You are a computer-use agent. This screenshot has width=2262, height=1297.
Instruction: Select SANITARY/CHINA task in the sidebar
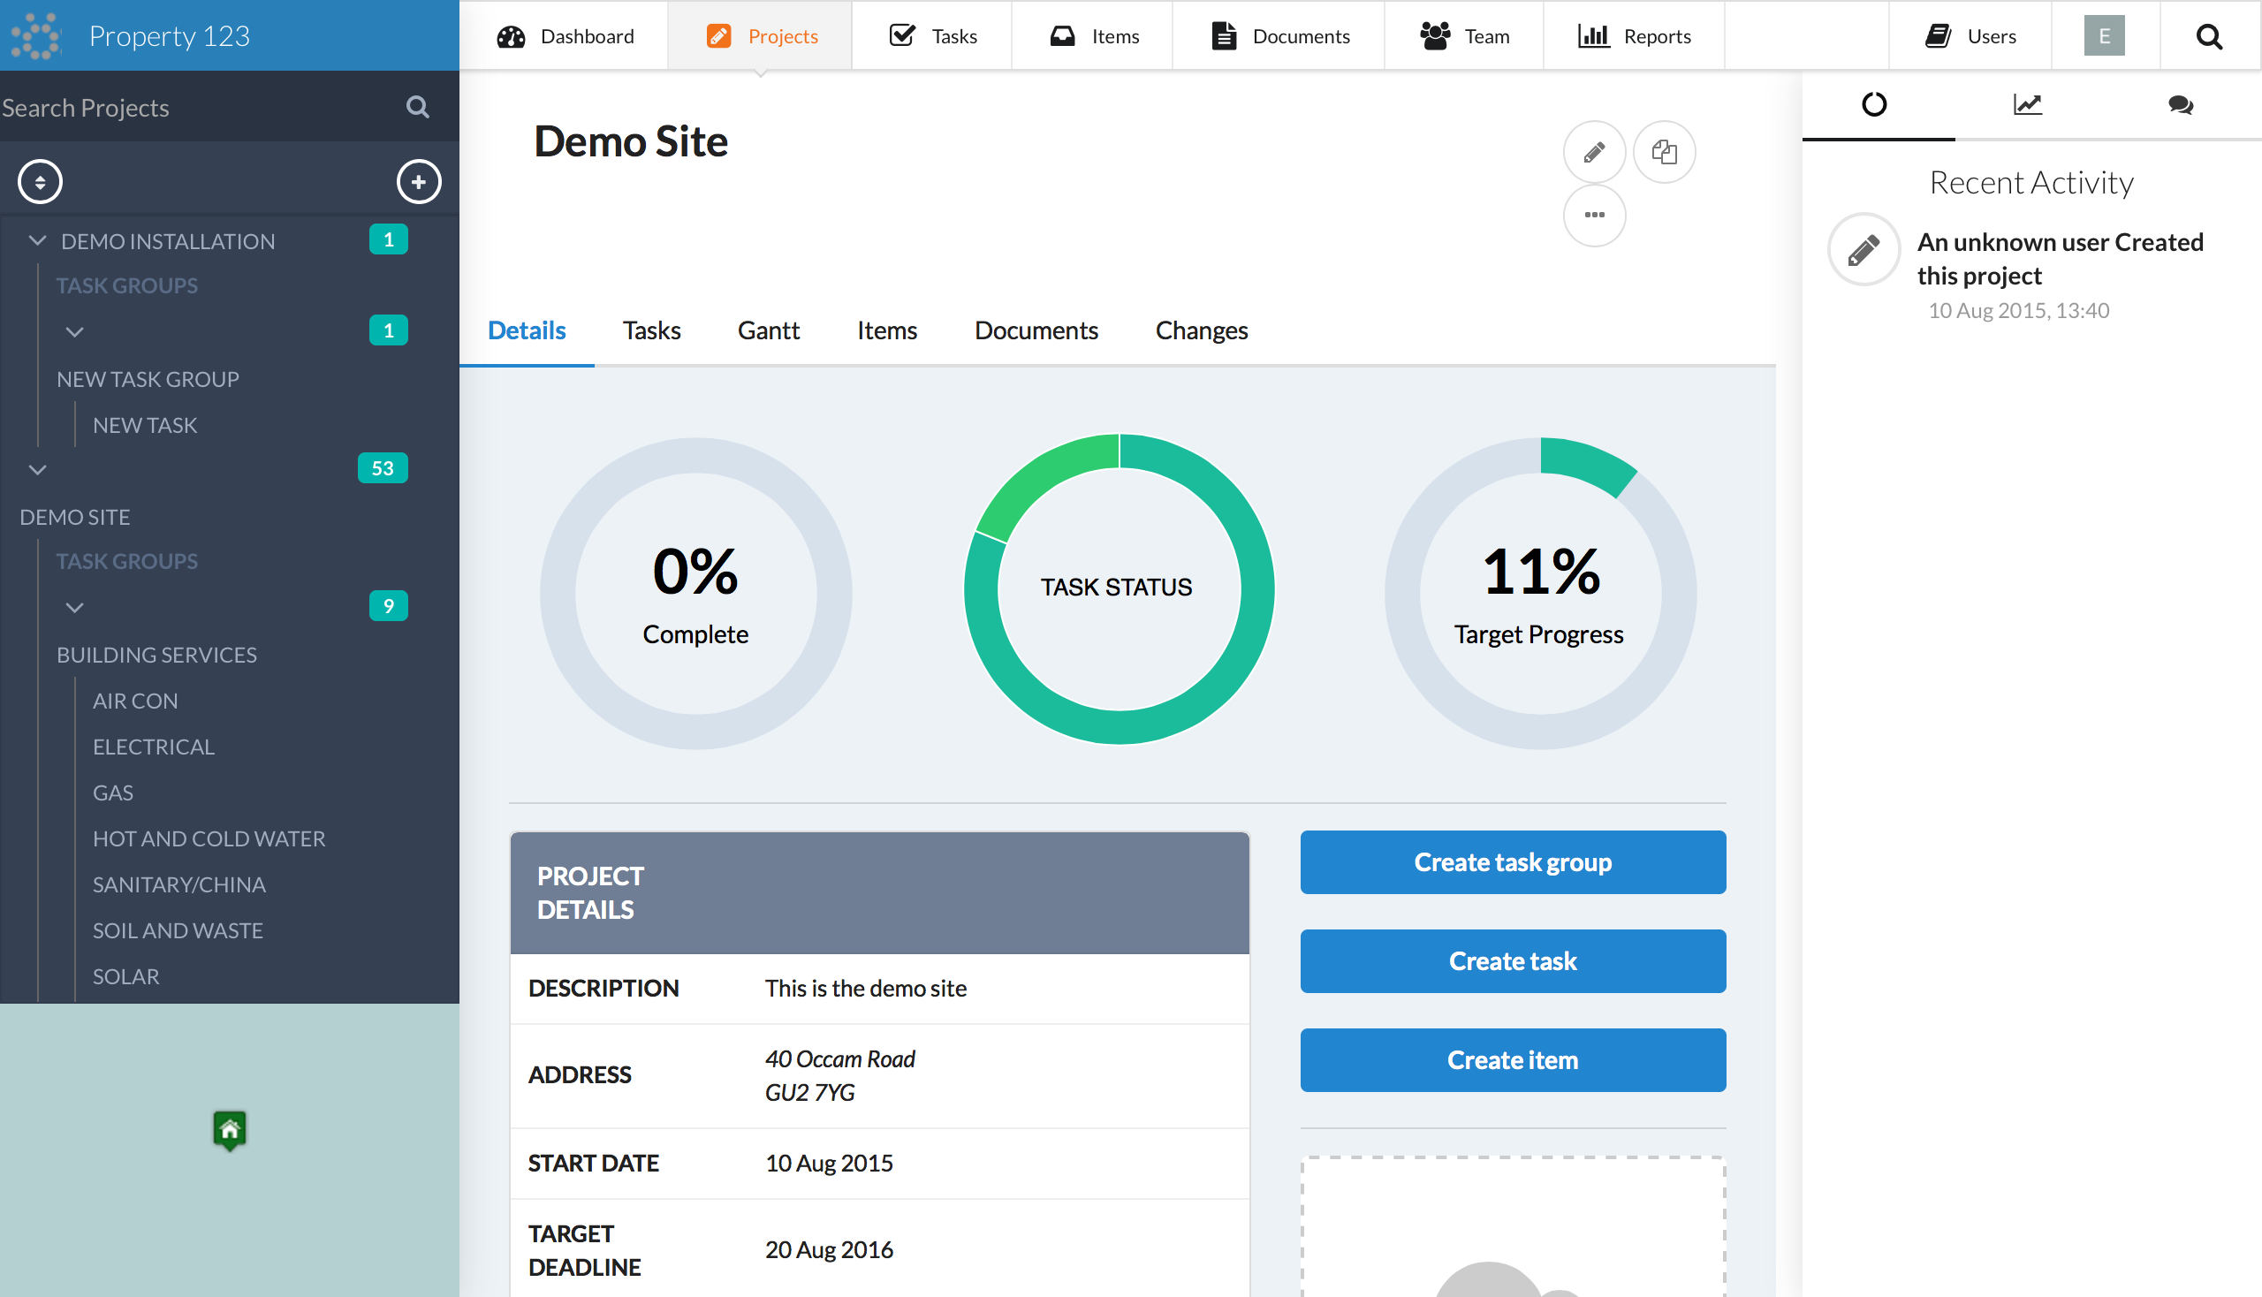click(179, 884)
